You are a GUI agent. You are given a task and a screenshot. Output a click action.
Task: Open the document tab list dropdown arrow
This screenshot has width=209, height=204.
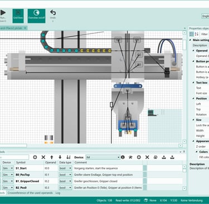184,28
